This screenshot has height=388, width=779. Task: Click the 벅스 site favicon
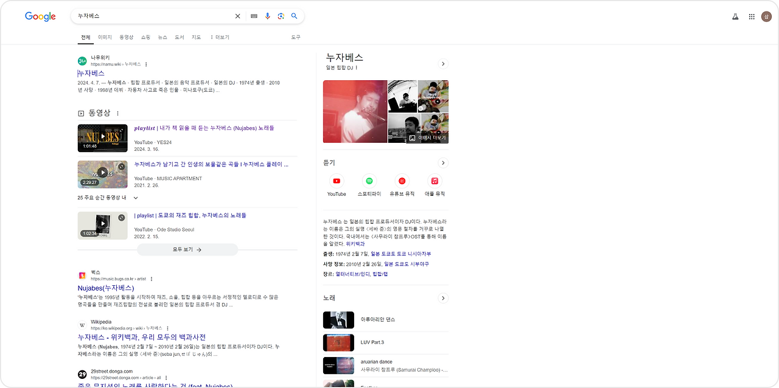[82, 275]
